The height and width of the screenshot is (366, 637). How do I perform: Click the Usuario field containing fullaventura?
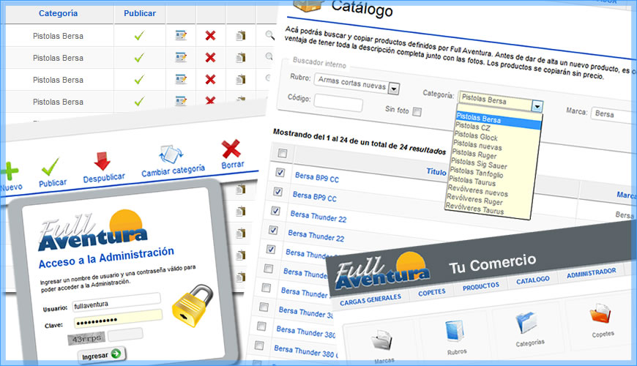tap(116, 302)
